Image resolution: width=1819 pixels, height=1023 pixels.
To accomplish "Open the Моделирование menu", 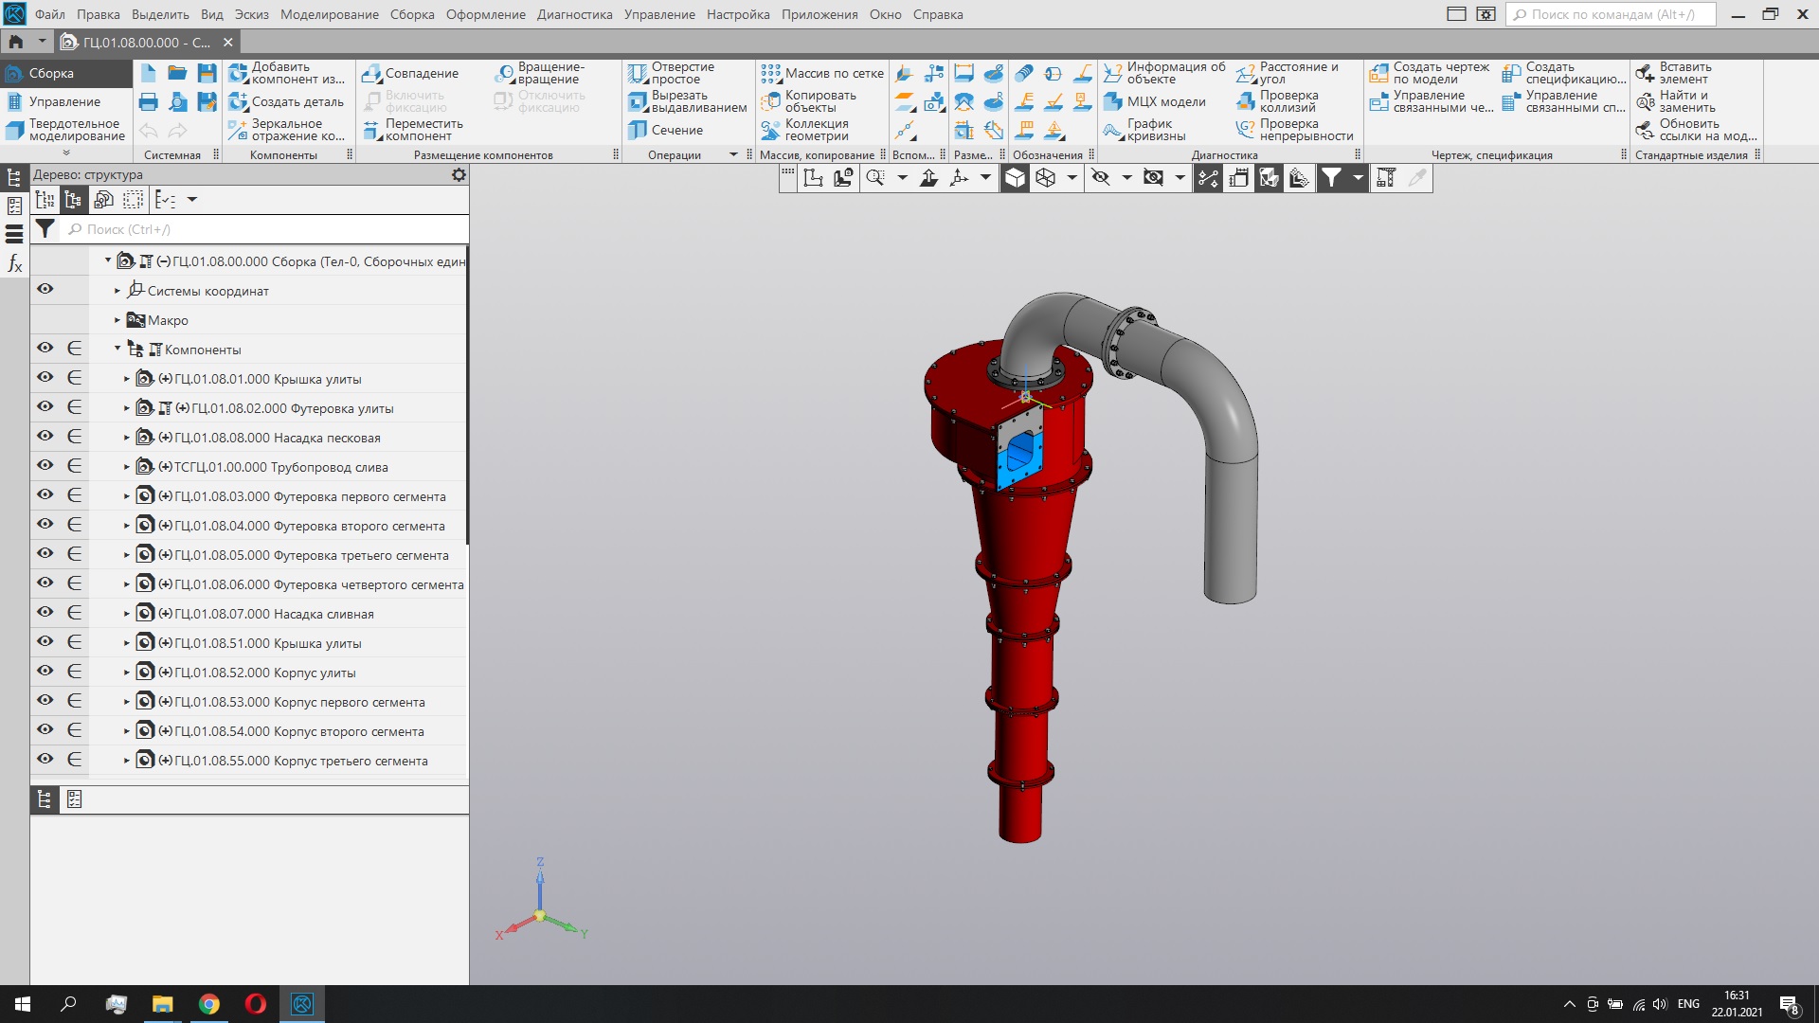I will point(329,14).
